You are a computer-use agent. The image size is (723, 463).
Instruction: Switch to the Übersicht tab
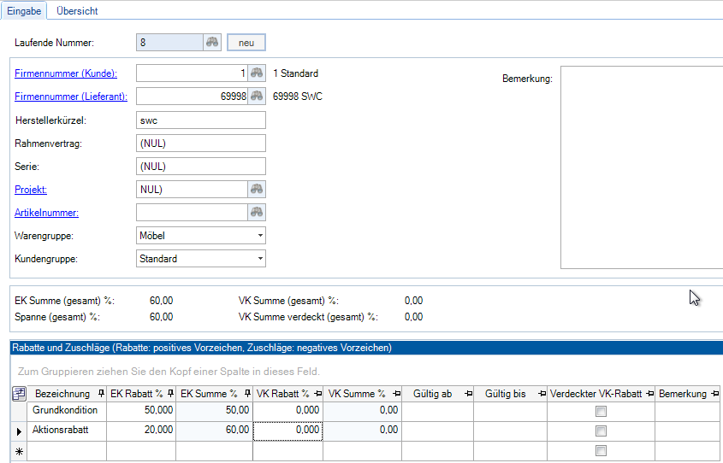(x=77, y=11)
